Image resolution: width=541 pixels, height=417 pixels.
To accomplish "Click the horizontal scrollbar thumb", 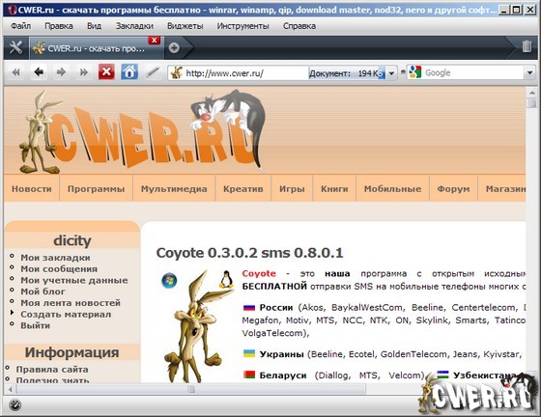I will 191,389.
